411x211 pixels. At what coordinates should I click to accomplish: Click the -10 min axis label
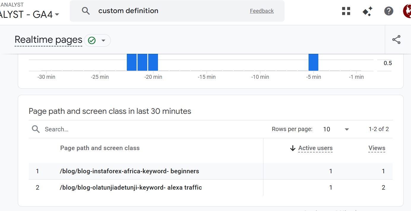point(260,77)
